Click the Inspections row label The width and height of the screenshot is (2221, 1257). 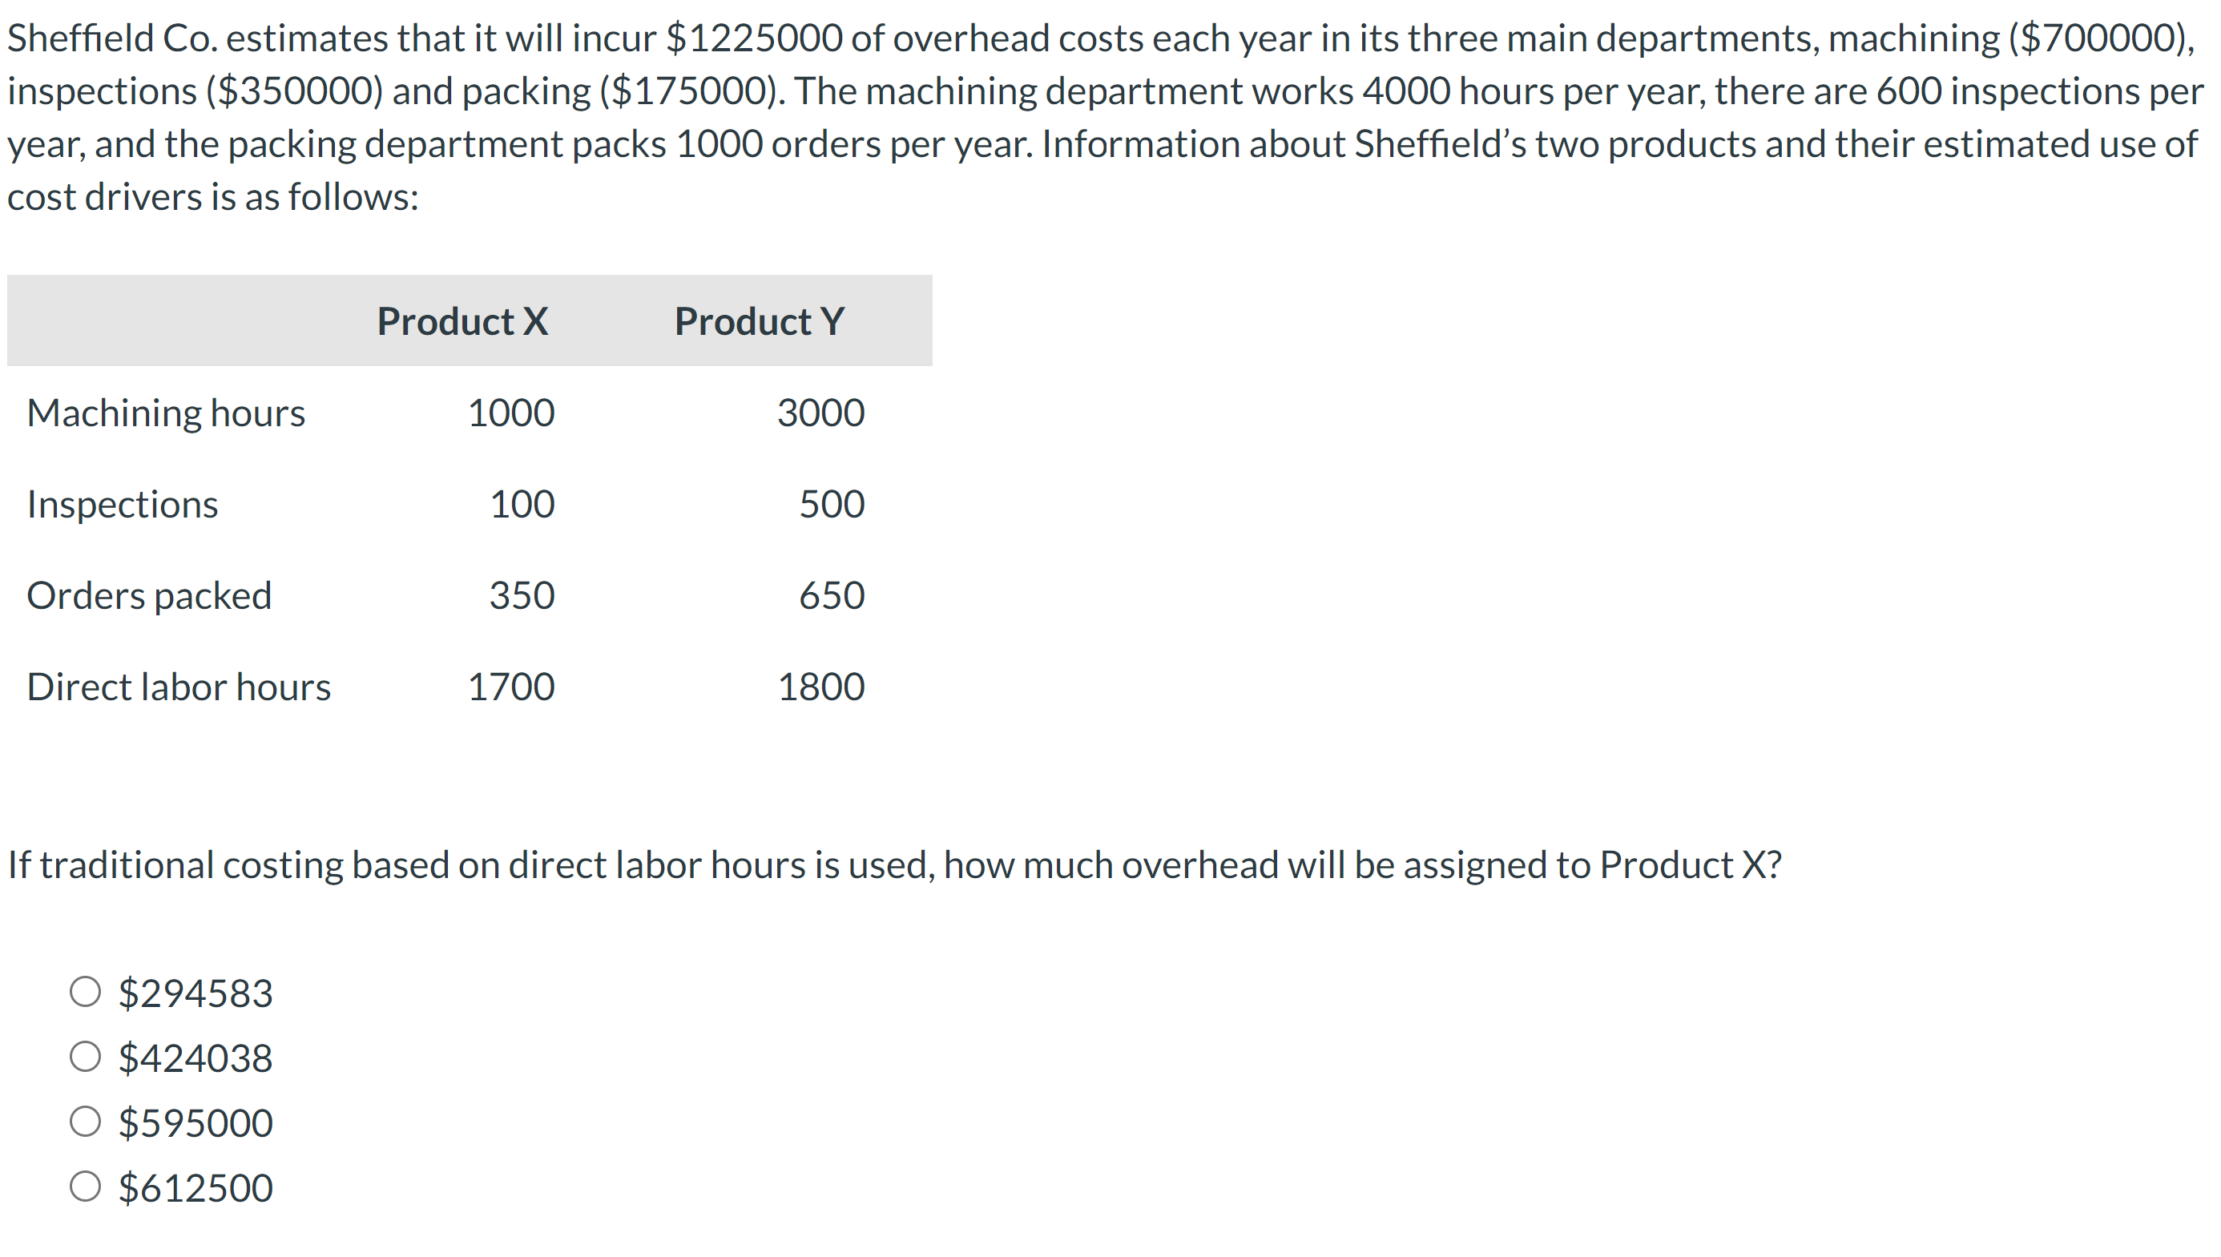[122, 504]
